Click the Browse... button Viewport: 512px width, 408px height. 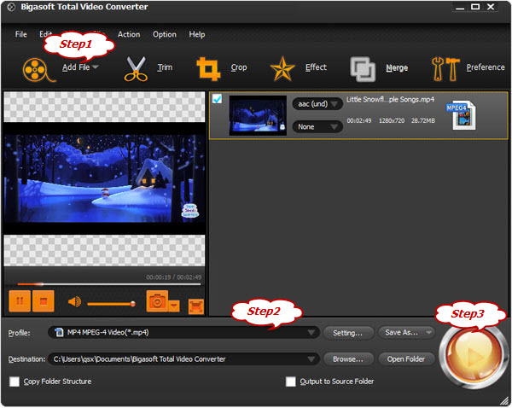pos(348,359)
